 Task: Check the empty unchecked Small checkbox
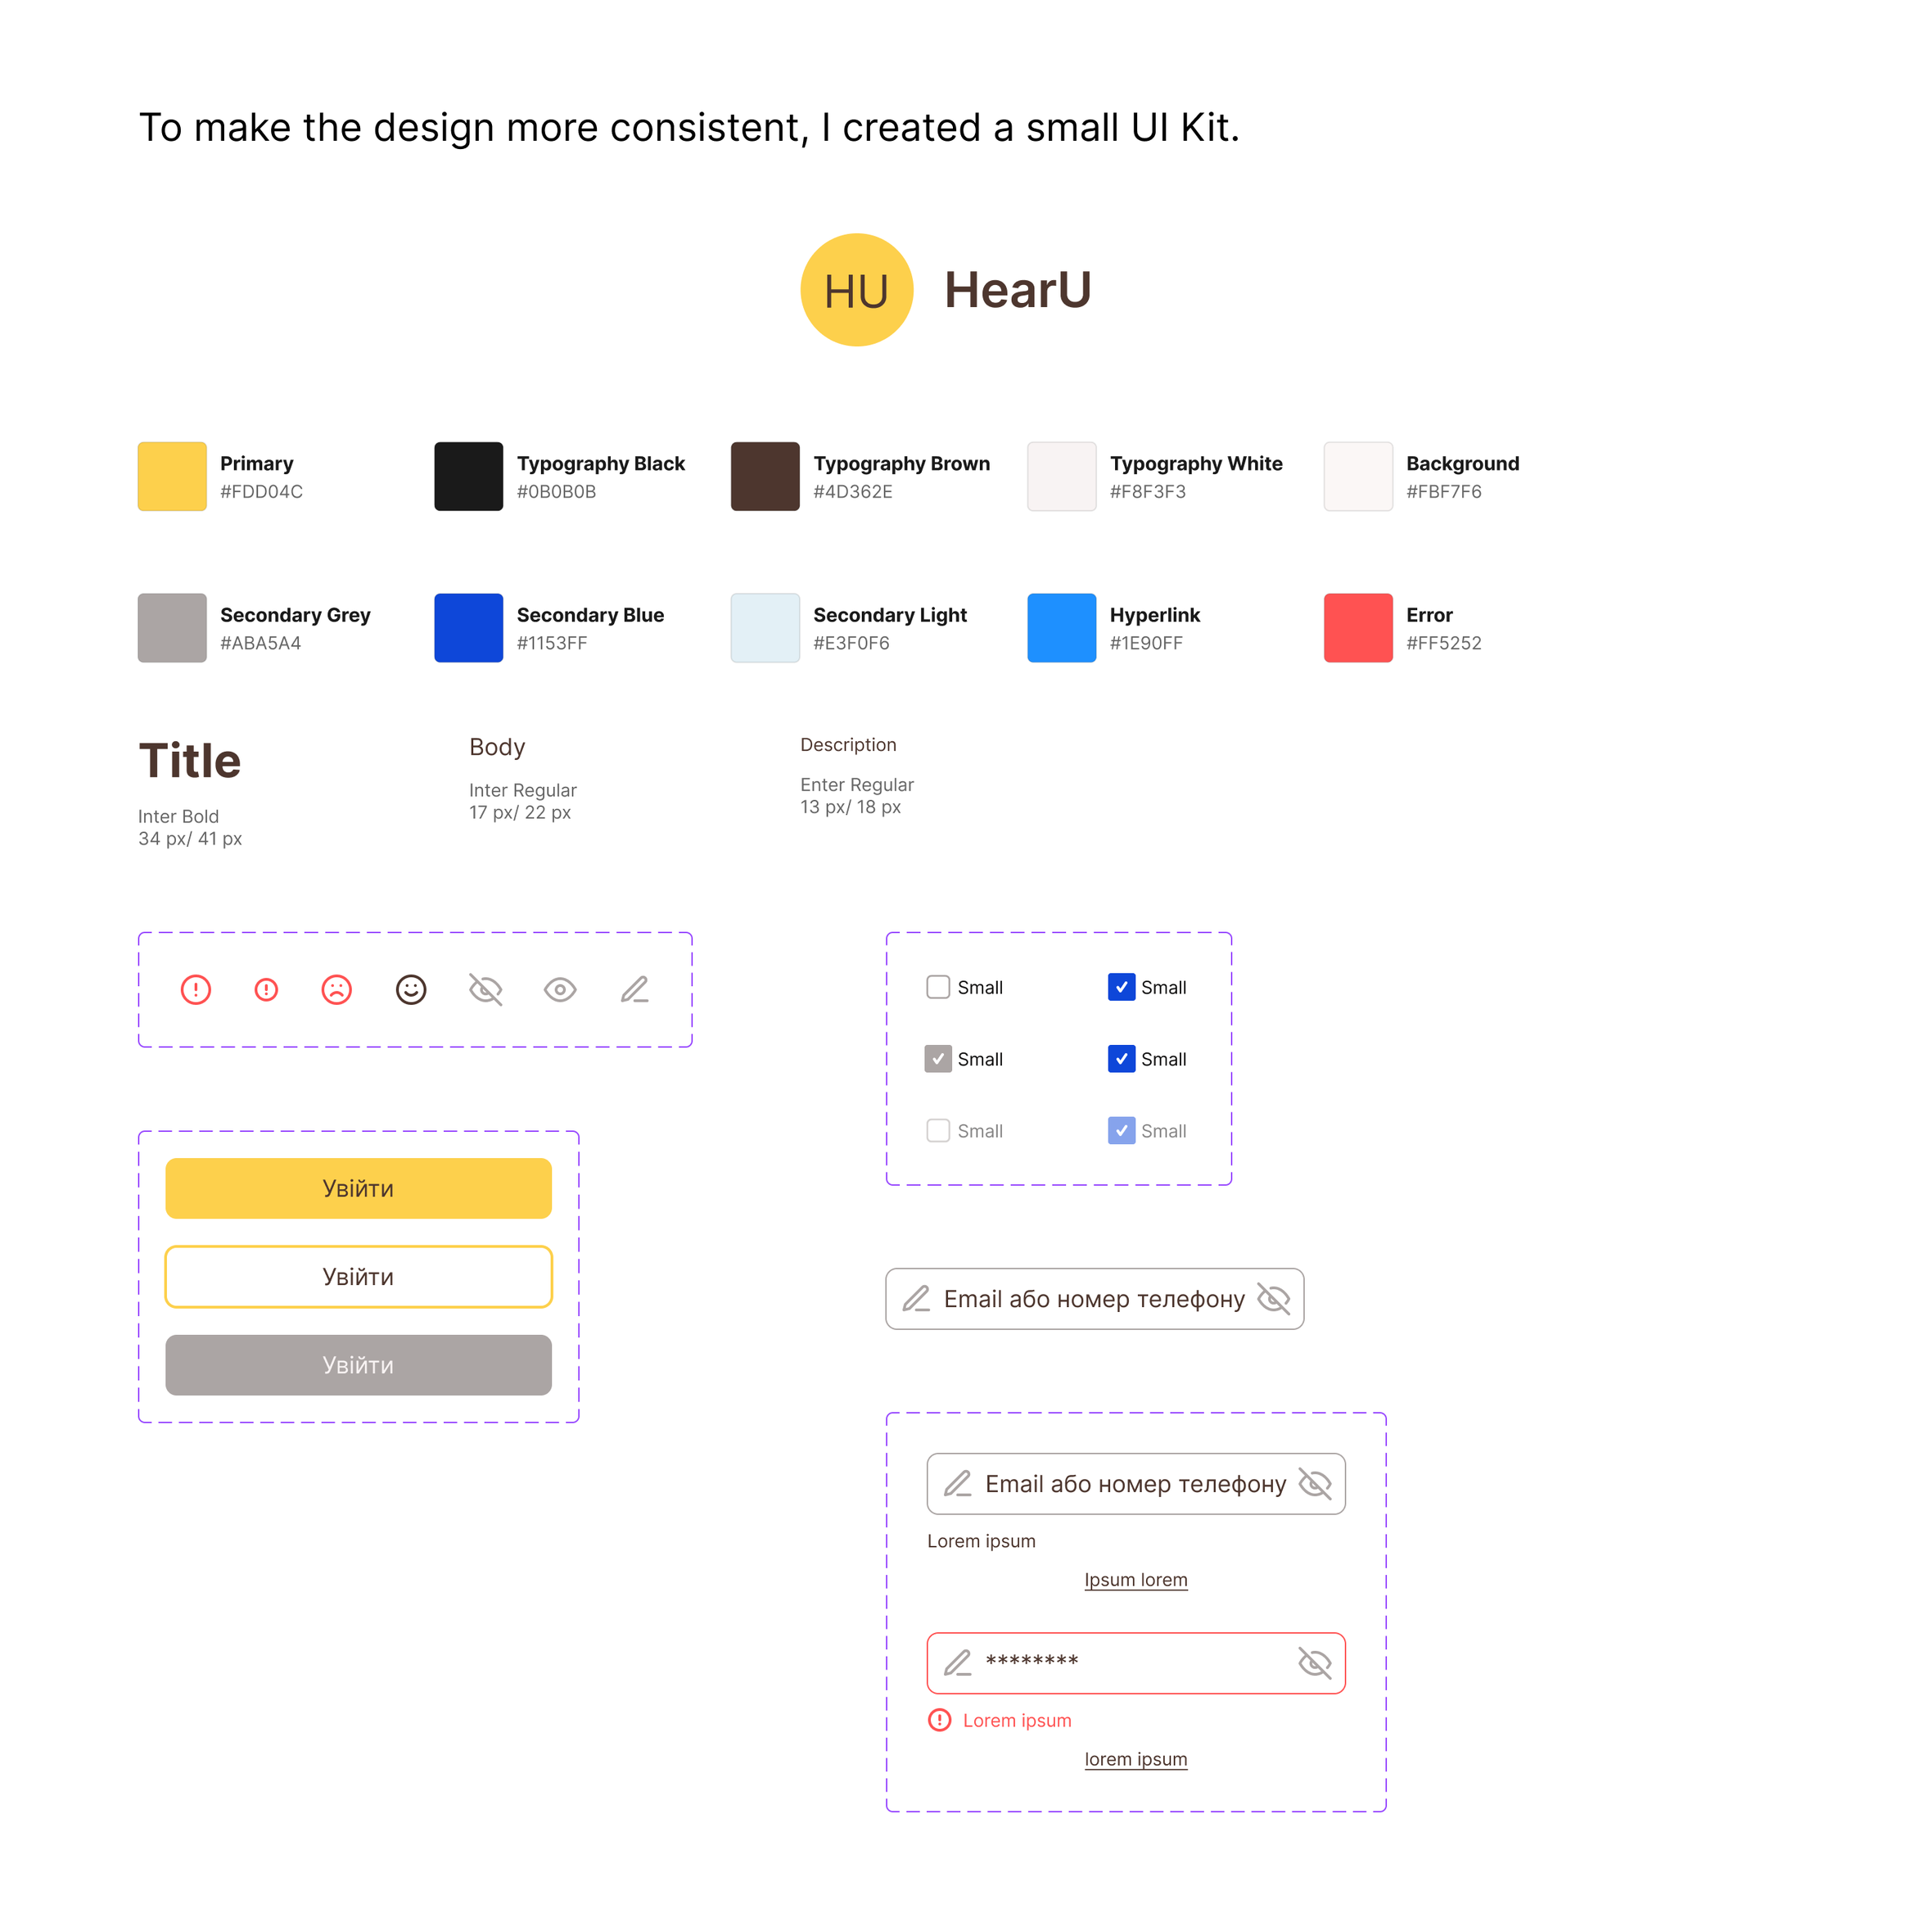938,988
